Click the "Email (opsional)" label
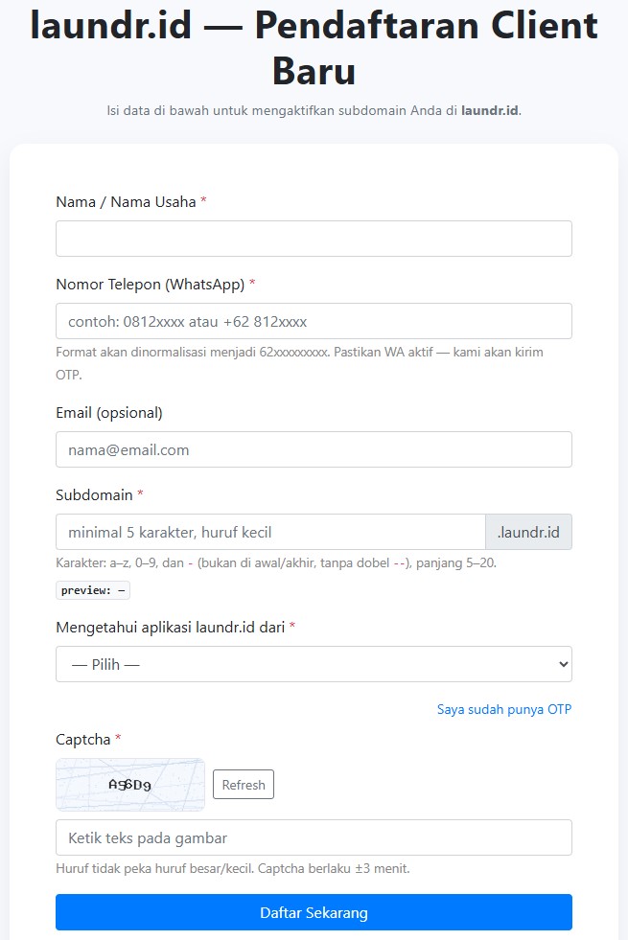 (x=109, y=413)
